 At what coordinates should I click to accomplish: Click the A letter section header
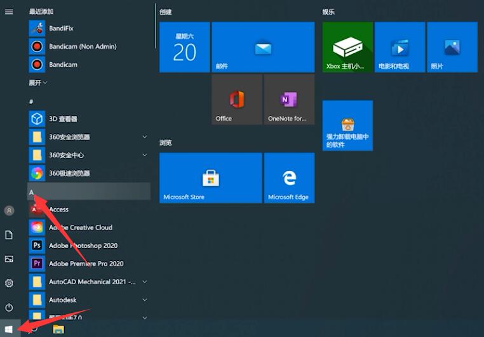89,192
